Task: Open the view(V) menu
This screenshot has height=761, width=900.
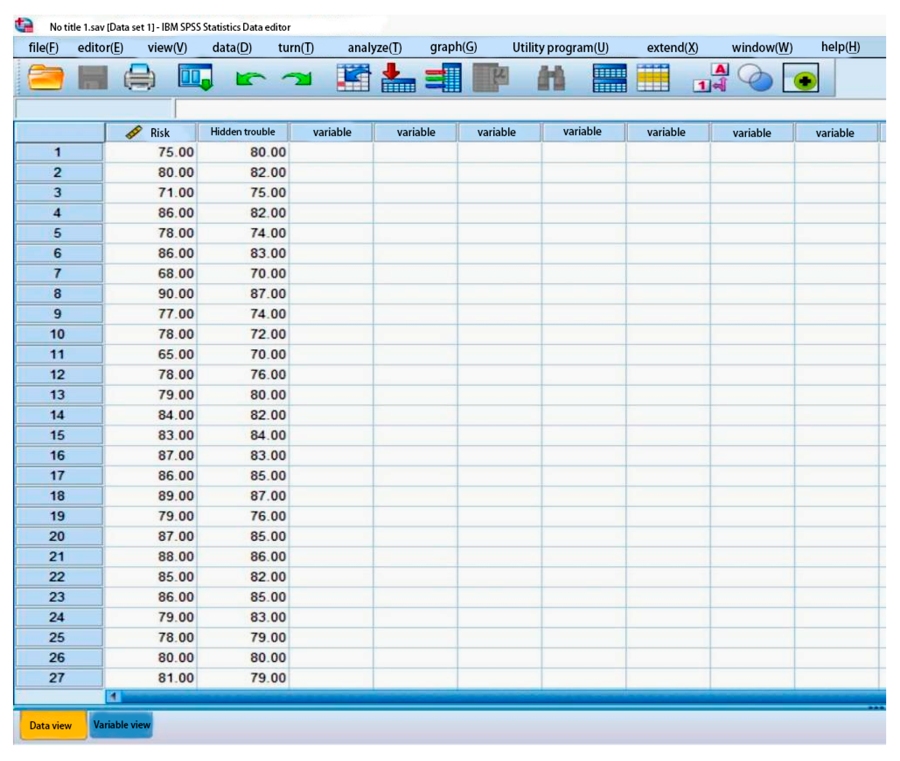Action: tap(167, 47)
